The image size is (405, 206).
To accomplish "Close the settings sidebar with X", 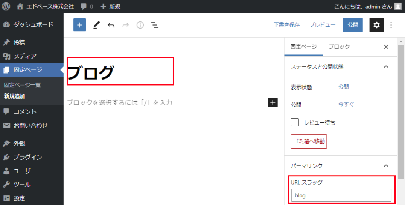I will tap(386, 47).
